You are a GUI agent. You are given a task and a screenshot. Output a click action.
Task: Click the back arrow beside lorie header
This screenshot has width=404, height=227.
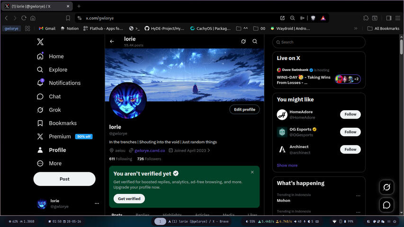click(112, 42)
